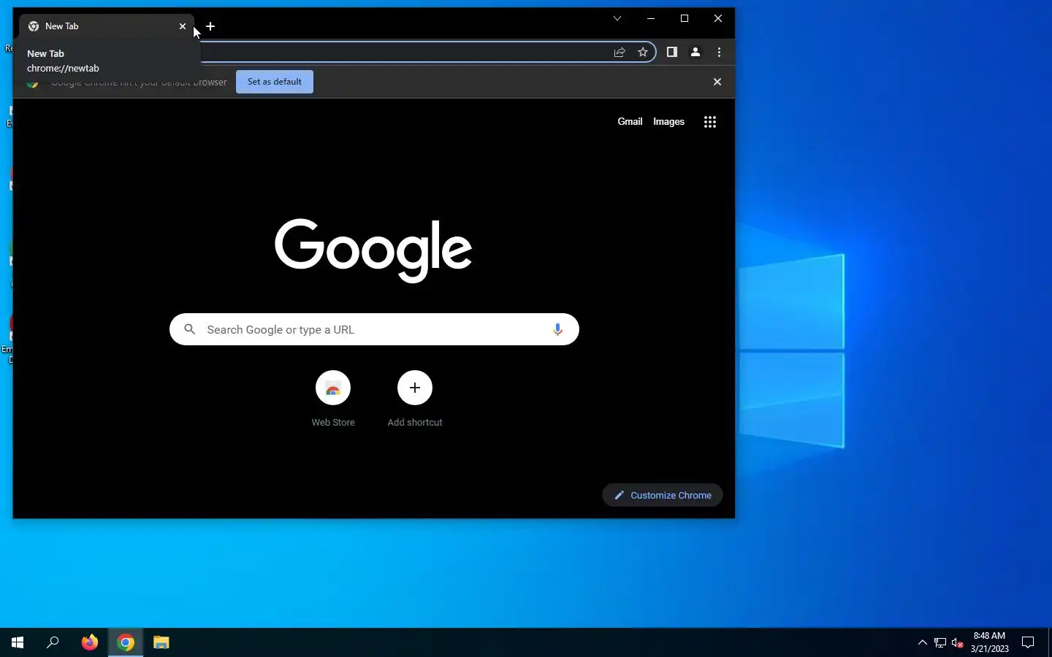The height and width of the screenshot is (657, 1052).
Task: Click magnifier icon in search box
Action: 190,329
